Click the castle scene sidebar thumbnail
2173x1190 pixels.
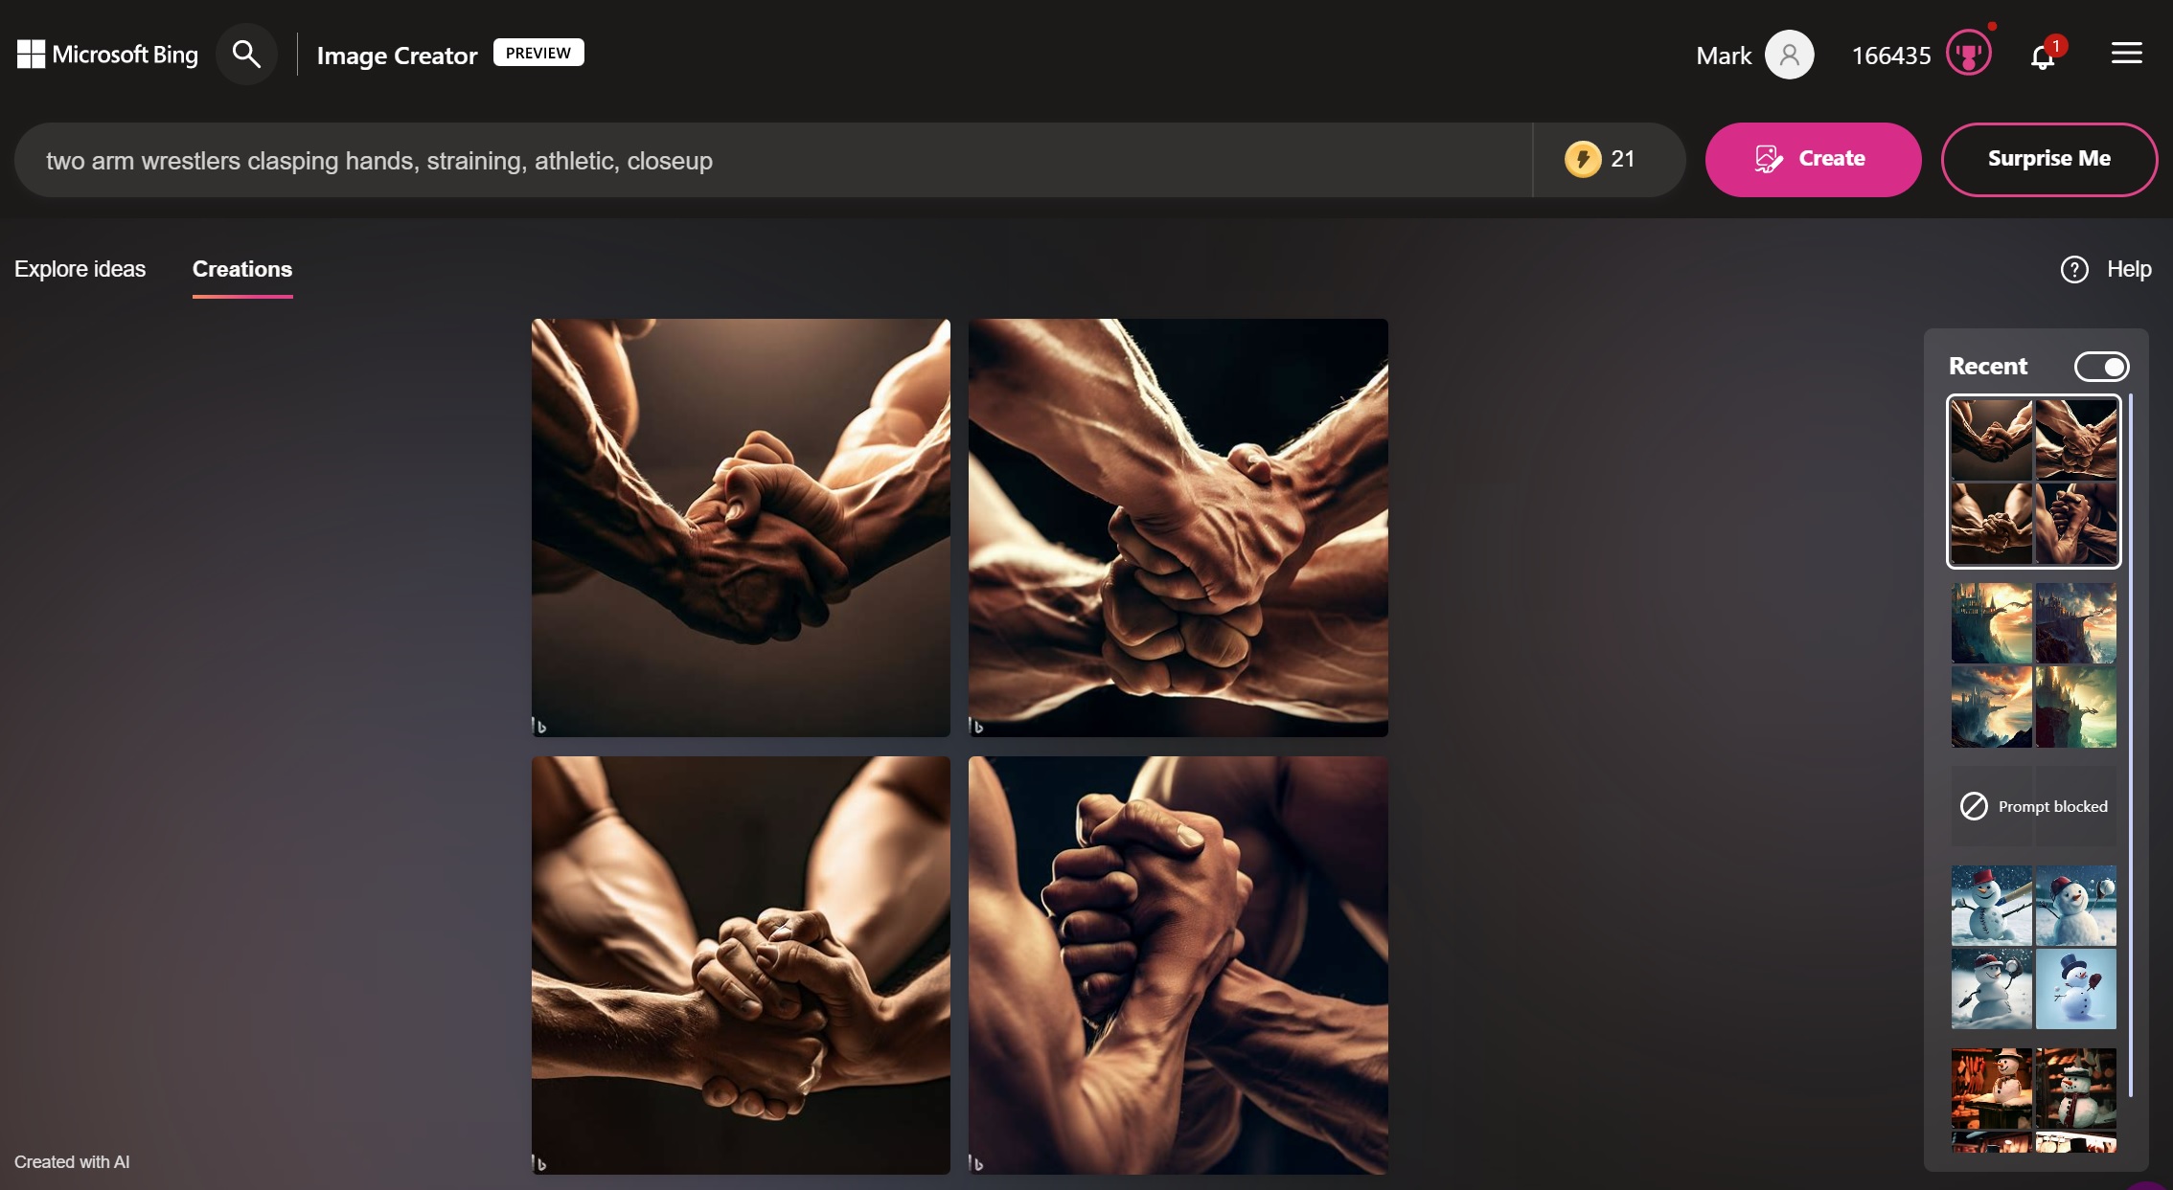click(x=2034, y=663)
